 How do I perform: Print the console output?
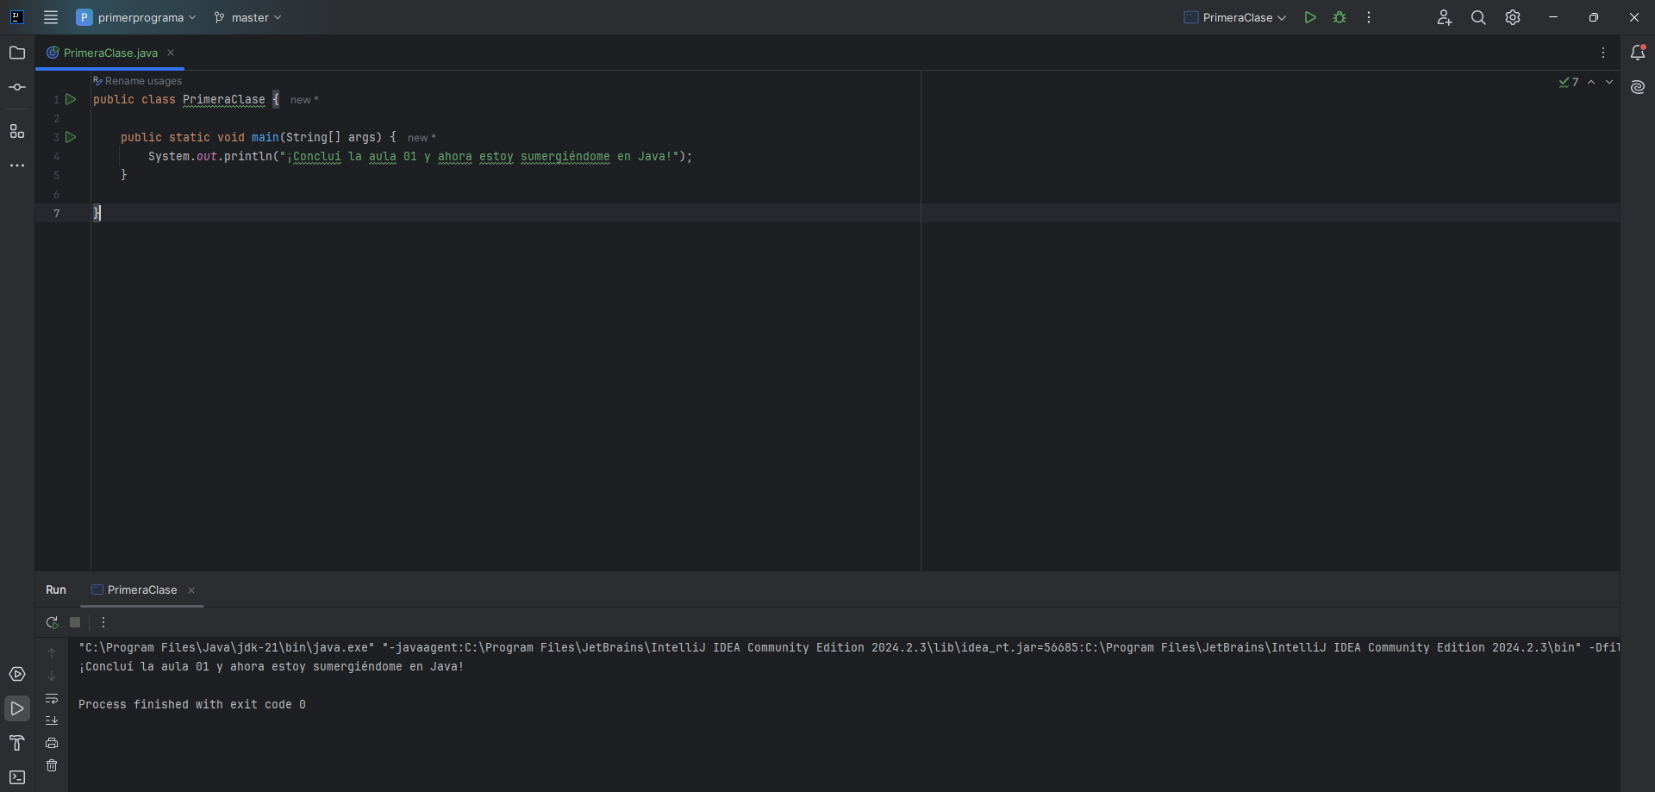[x=52, y=743]
